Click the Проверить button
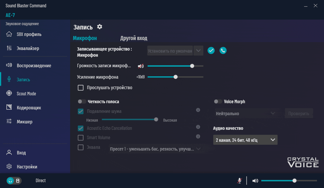Viewport: 324px width, 188px height. pyautogui.click(x=299, y=113)
